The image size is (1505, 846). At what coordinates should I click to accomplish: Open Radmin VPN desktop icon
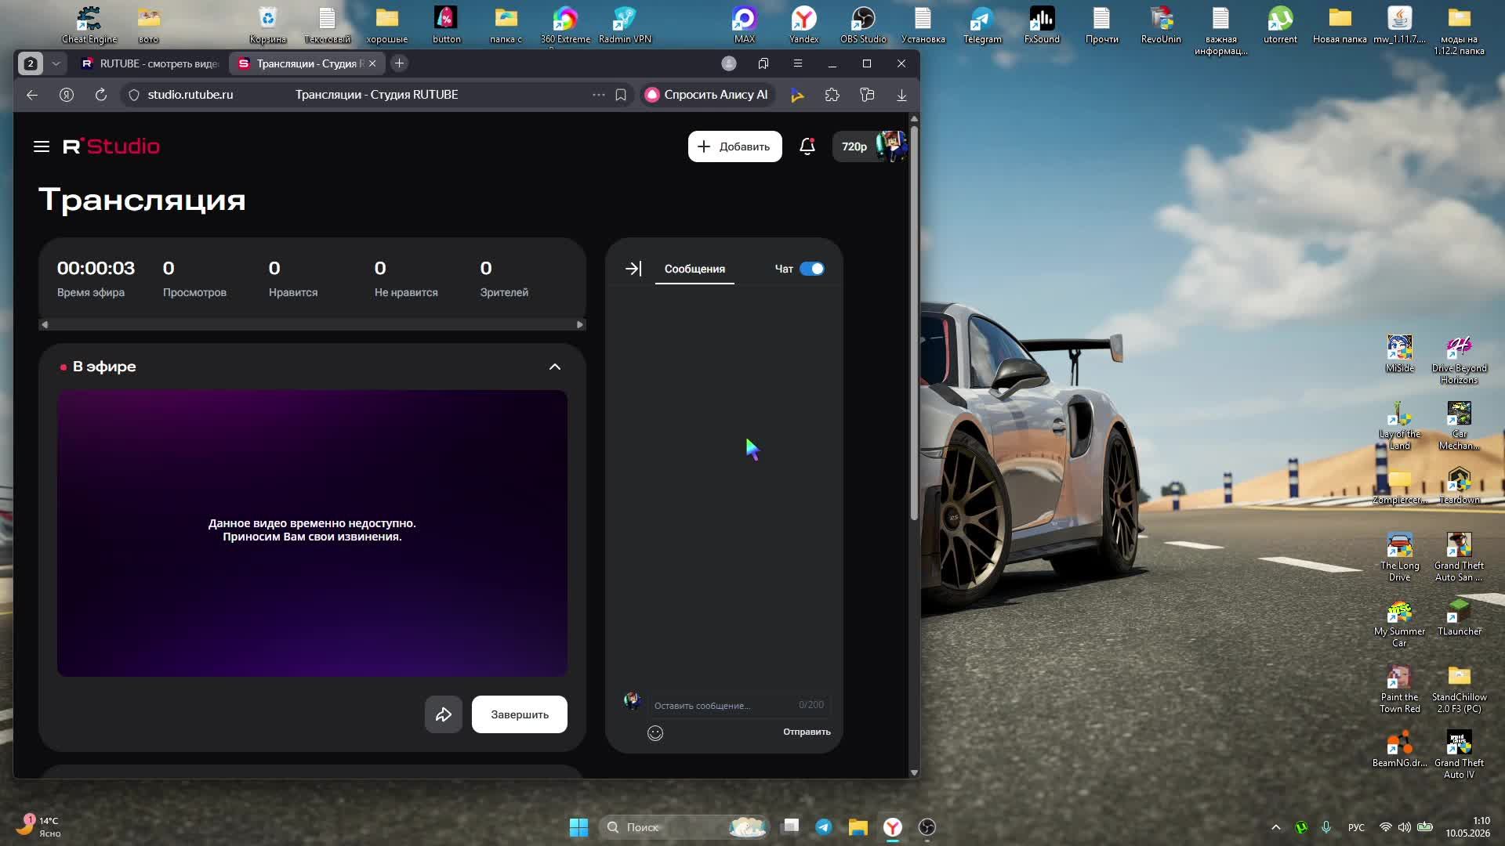click(x=625, y=24)
